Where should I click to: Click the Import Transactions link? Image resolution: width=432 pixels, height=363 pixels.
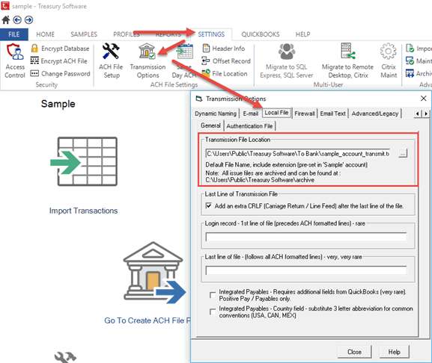[83, 211]
